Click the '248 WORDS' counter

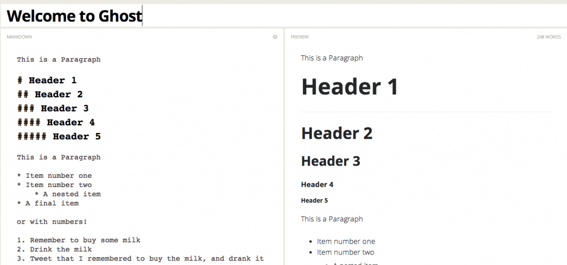pyautogui.click(x=549, y=37)
